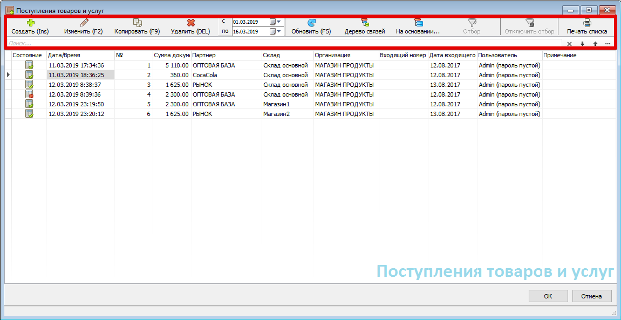The image size is (621, 320).
Task: Click the Изменить (F2) pencil button
Action: point(84,27)
